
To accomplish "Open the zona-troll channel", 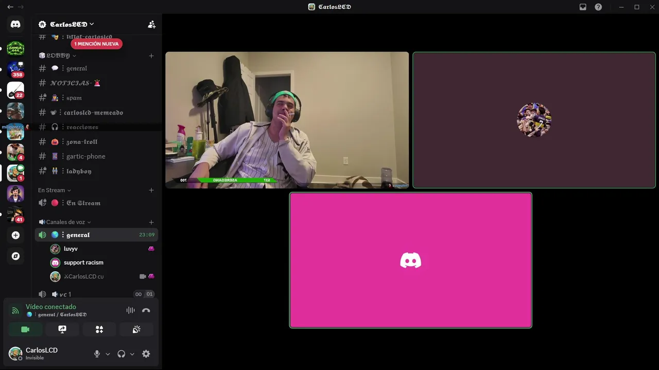I will (96, 142).
